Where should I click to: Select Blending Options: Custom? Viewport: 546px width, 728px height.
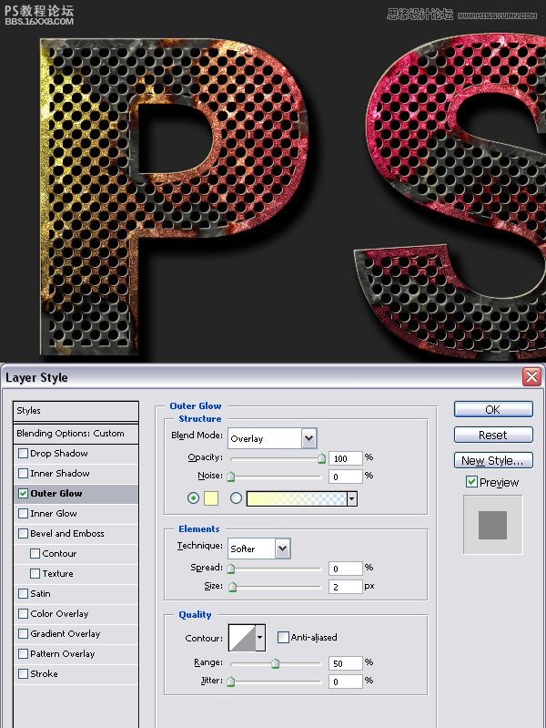76,433
